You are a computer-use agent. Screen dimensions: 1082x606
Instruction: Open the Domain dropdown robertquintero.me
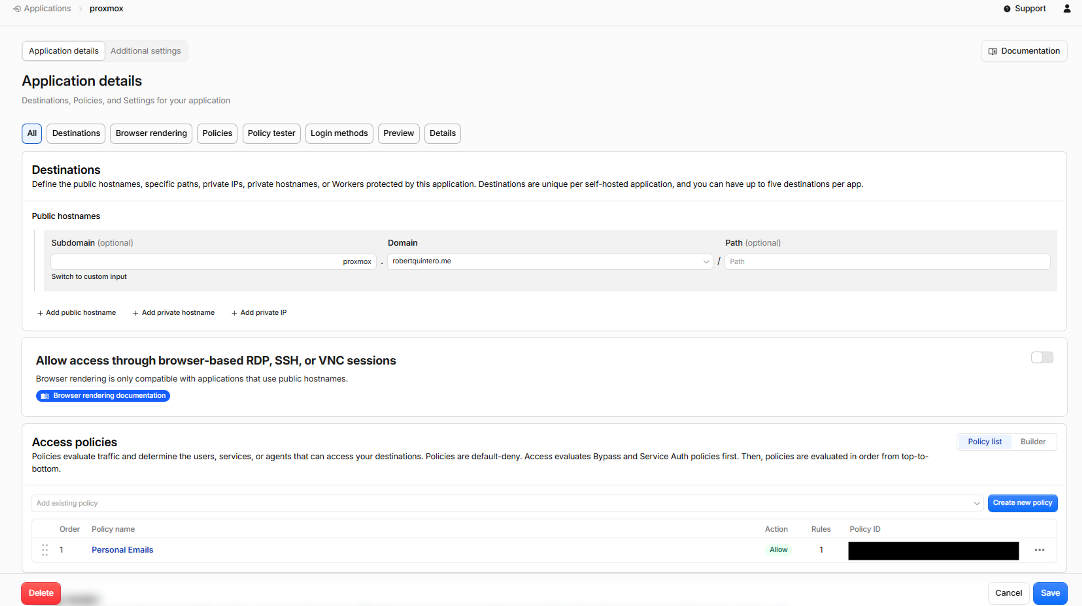click(x=550, y=261)
